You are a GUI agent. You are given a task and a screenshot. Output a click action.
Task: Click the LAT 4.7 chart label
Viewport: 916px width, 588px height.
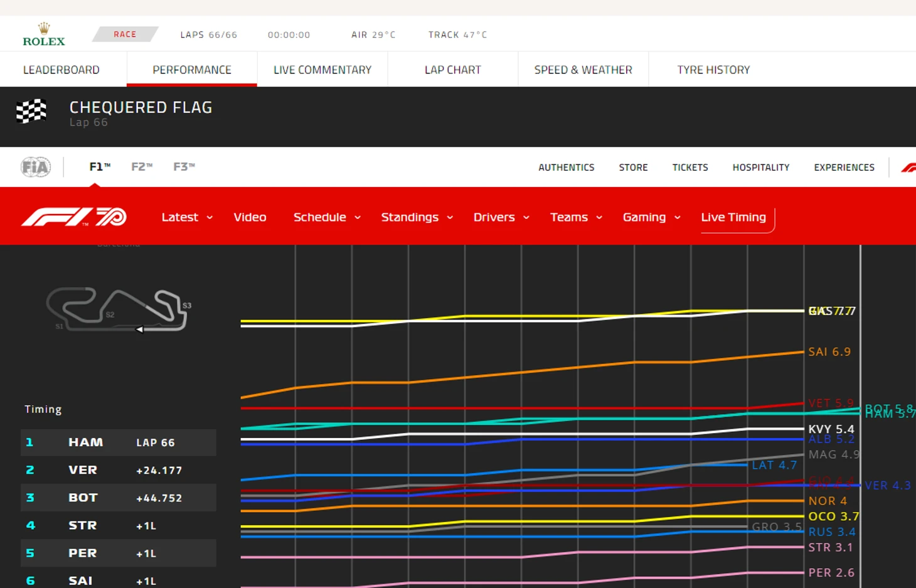[774, 465]
